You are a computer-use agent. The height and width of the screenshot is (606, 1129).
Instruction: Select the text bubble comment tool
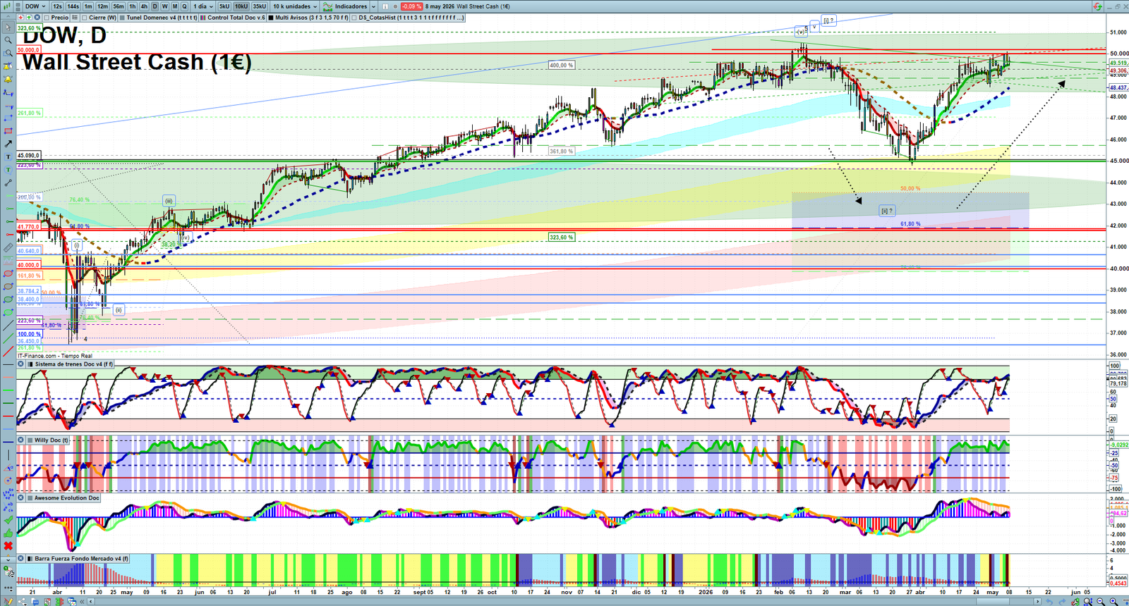point(8,170)
